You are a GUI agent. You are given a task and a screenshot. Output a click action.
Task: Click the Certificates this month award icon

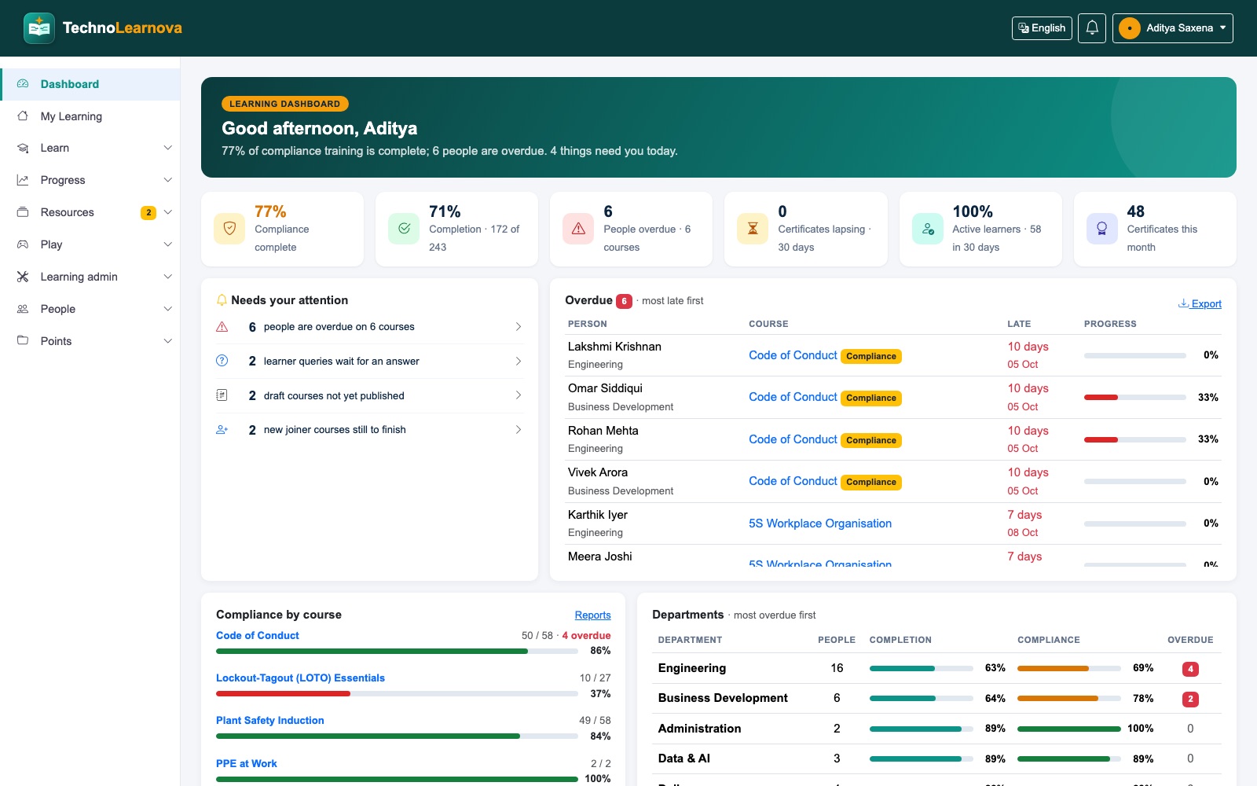pos(1102,229)
